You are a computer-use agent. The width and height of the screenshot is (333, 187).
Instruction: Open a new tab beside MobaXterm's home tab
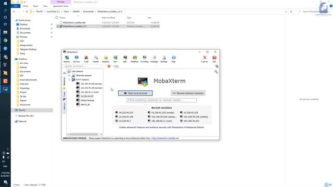pos(116,66)
